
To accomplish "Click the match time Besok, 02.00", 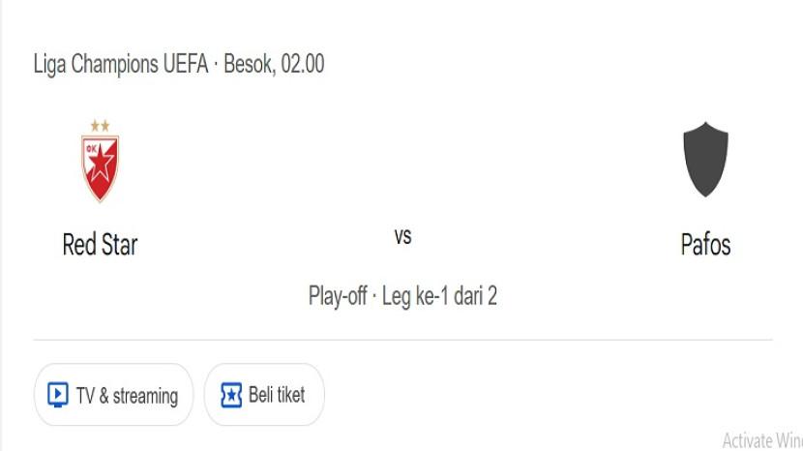I will [x=274, y=65].
